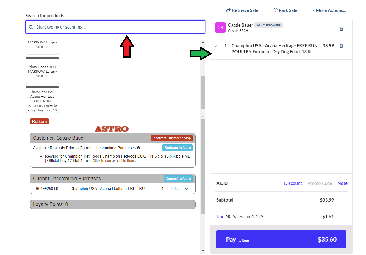The height and width of the screenshot is (255, 366).
Task: Select the Acana Heritage product tile
Action: [x=42, y=100]
